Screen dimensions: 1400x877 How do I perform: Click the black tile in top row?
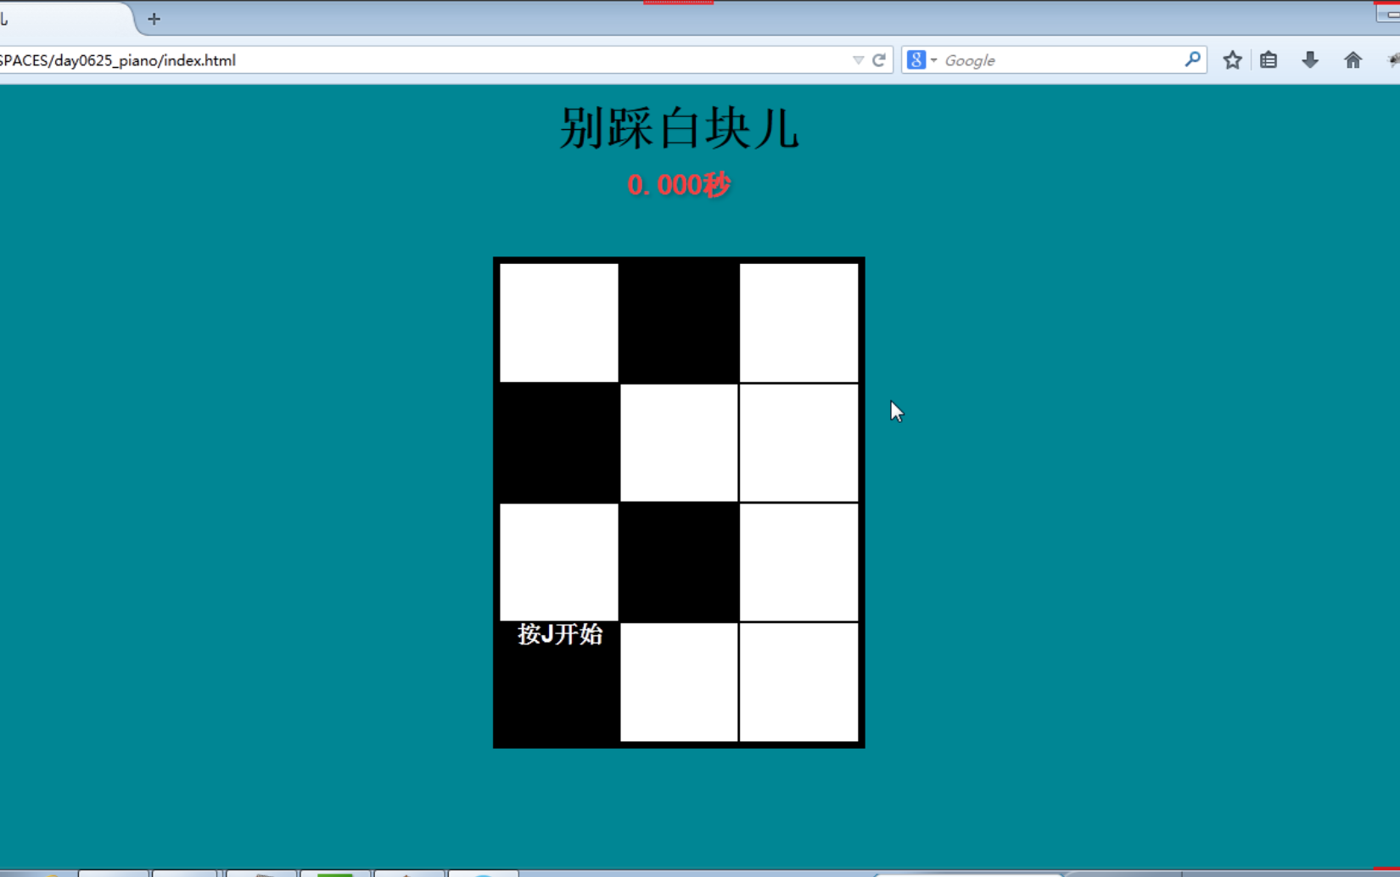(x=679, y=323)
